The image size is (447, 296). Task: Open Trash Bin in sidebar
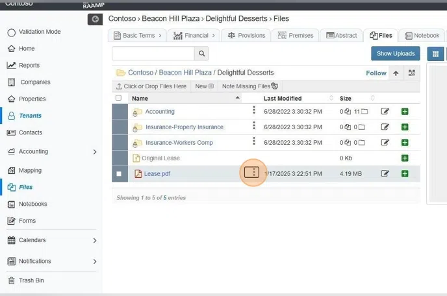coord(30,280)
